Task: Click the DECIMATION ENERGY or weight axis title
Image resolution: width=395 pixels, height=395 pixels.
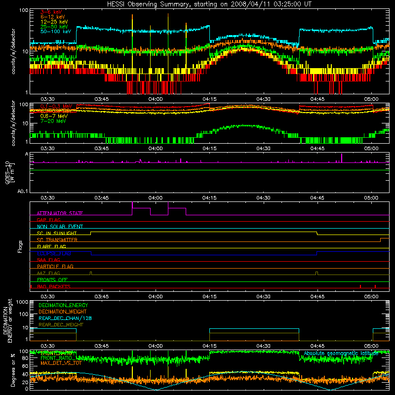Action: pyautogui.click(x=7, y=321)
